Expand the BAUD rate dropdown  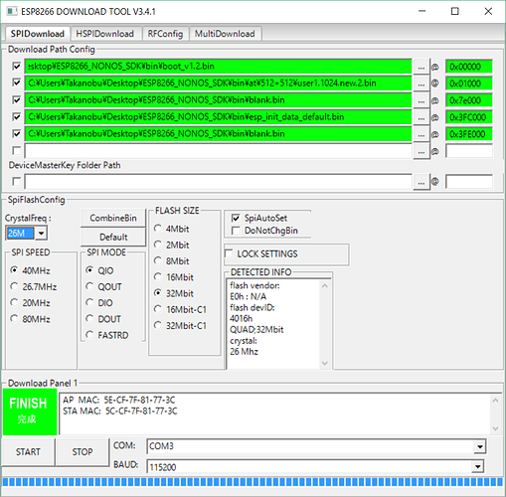coord(477,467)
